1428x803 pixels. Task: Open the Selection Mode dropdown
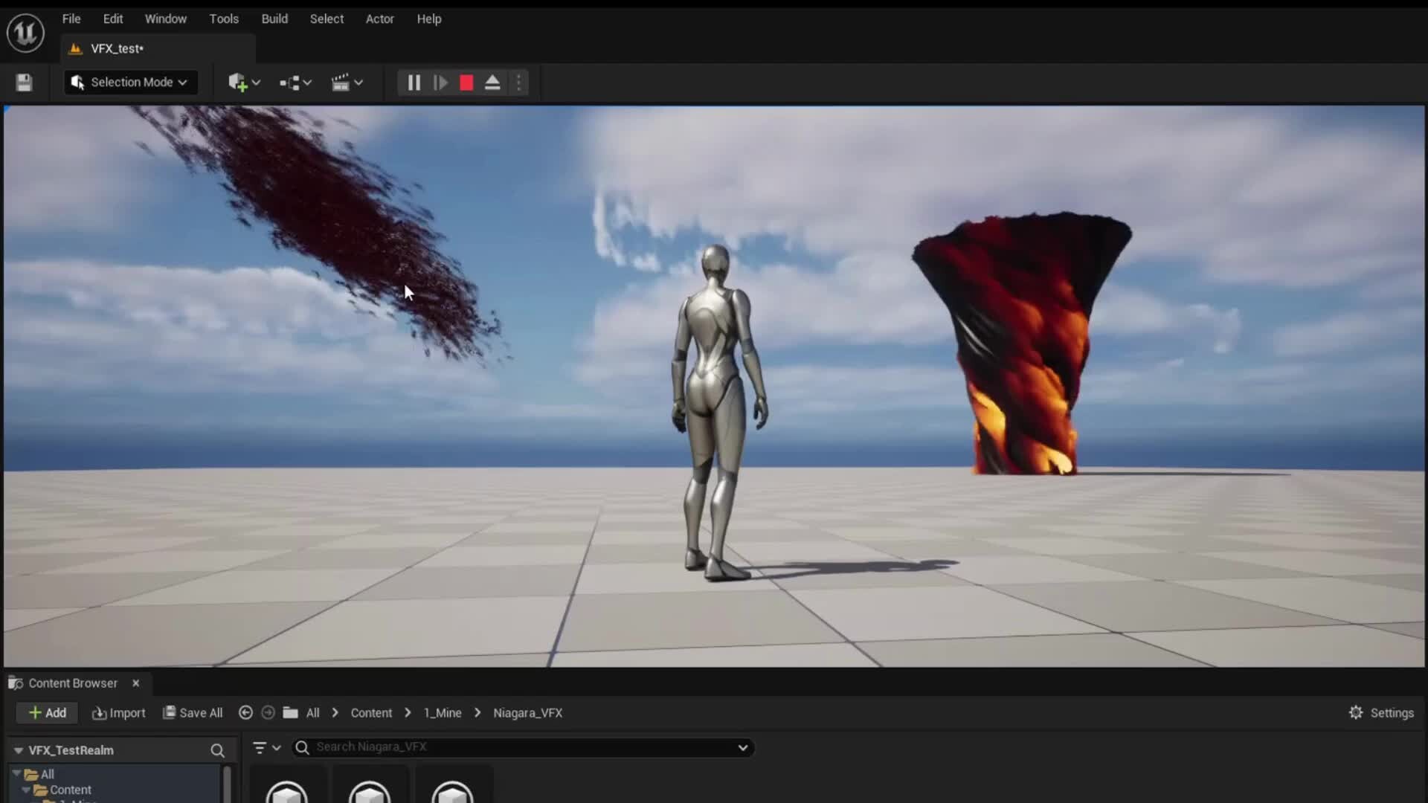pyautogui.click(x=130, y=82)
